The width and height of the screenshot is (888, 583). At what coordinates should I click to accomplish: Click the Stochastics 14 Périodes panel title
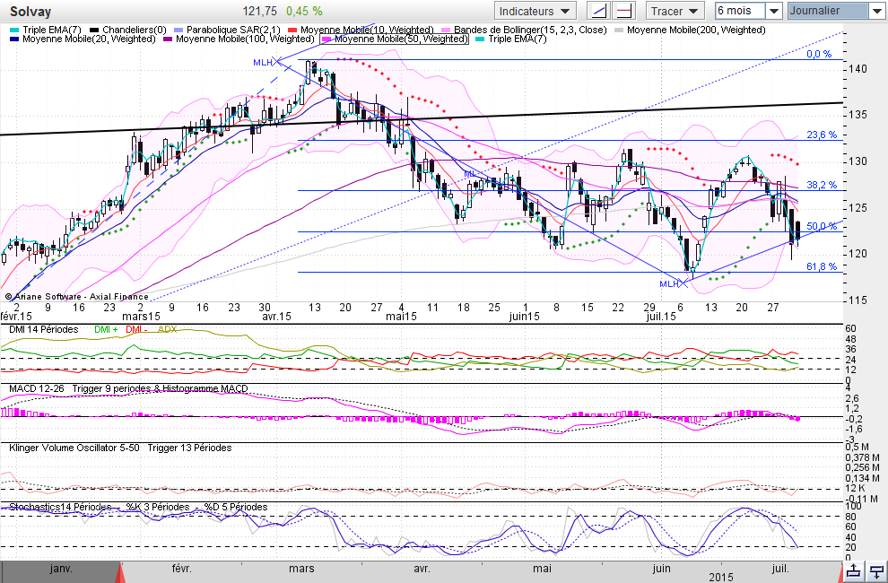coord(61,507)
